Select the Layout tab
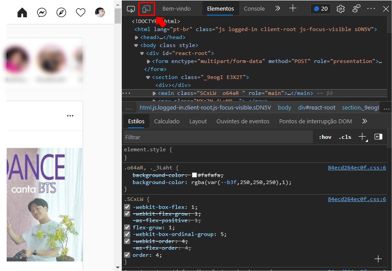Screen dimensions: 392x271 coord(198,121)
